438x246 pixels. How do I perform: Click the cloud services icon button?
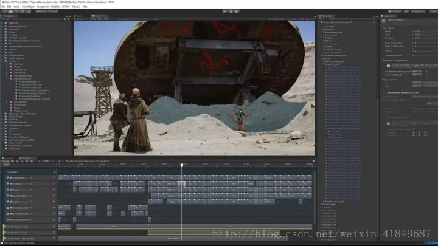click(x=406, y=12)
